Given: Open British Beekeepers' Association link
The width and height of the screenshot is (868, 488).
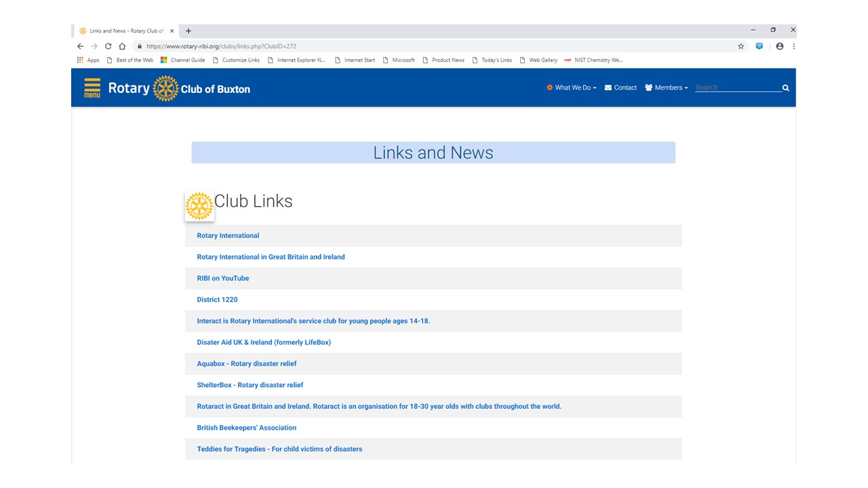Looking at the screenshot, I should click(246, 428).
